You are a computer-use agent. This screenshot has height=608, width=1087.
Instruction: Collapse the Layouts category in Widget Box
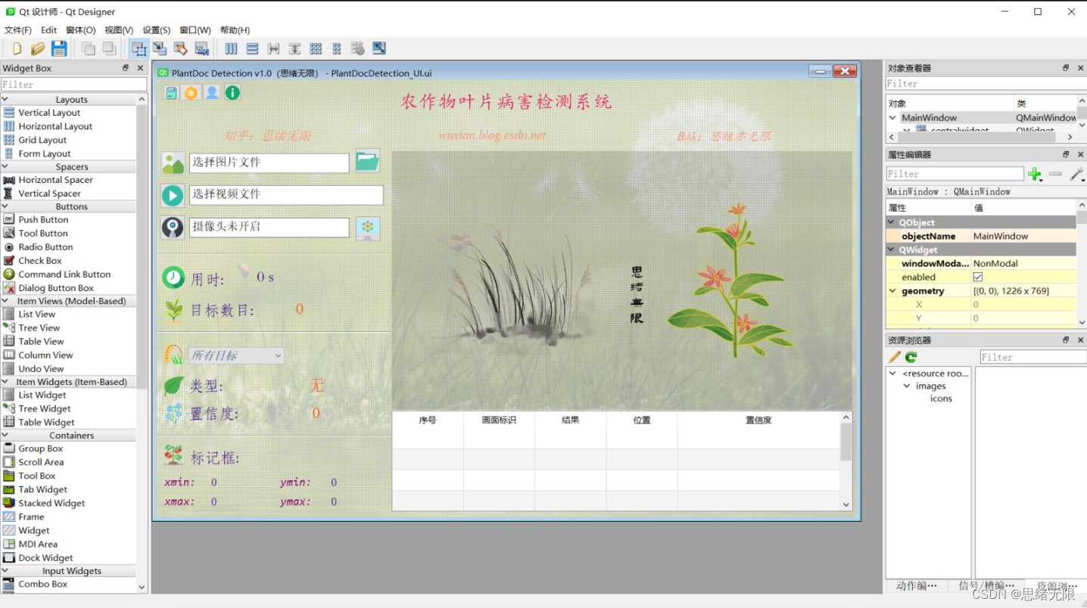5,99
